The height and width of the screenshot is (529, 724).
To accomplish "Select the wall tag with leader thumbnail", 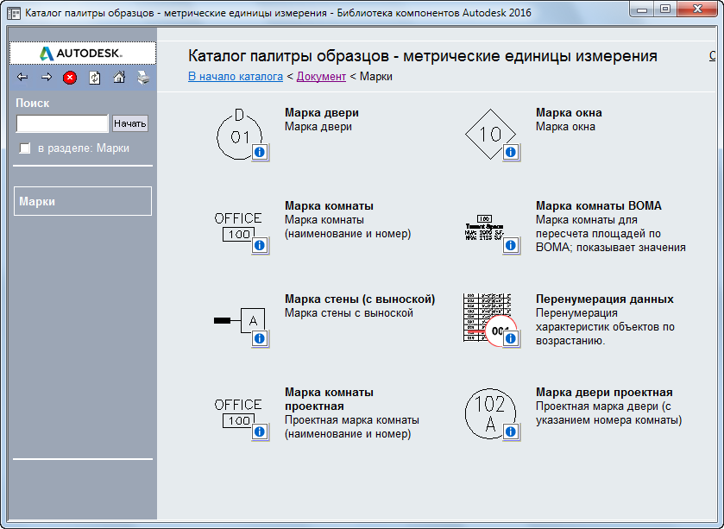I will coord(239,320).
